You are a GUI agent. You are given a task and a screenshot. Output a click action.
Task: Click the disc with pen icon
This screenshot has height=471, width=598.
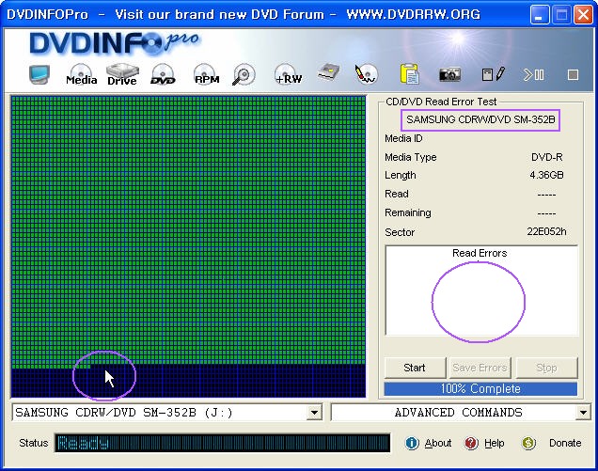point(366,74)
